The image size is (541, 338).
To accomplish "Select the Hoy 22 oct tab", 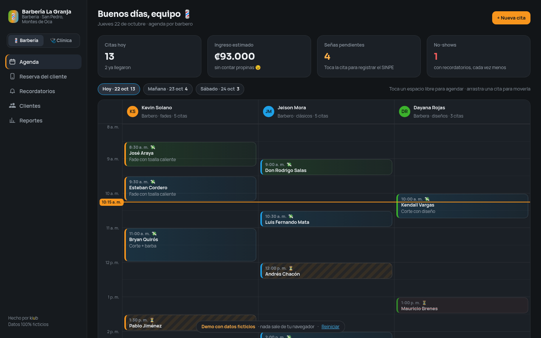I will [119, 89].
